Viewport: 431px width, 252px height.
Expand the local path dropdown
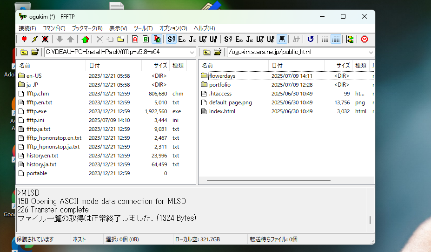192,52
